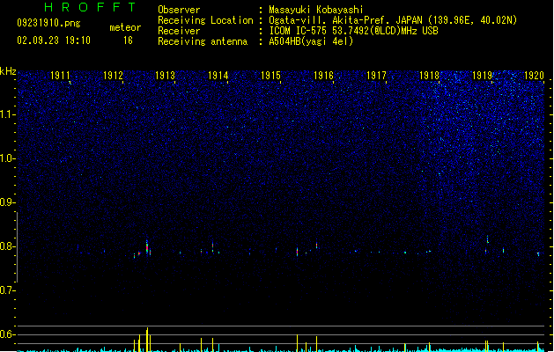
Task: Select the file name 09231910.png
Action: [48, 23]
